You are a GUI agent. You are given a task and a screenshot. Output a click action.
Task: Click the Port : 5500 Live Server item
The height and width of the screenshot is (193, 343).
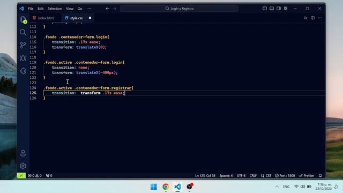285,175
